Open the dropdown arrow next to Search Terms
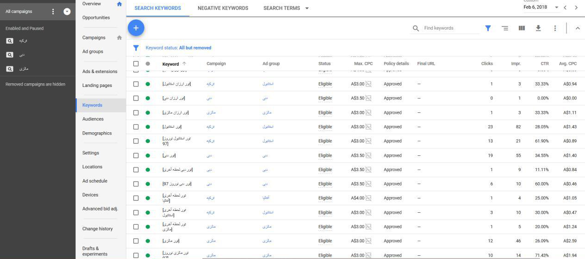 [307, 8]
